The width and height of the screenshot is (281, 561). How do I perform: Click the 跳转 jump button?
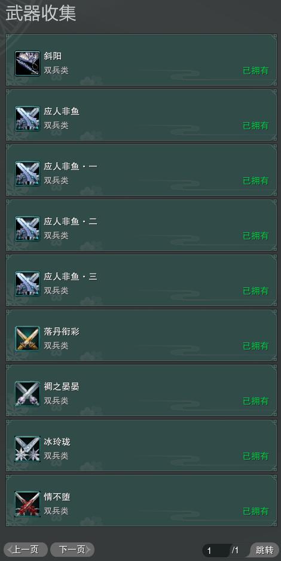click(264, 550)
